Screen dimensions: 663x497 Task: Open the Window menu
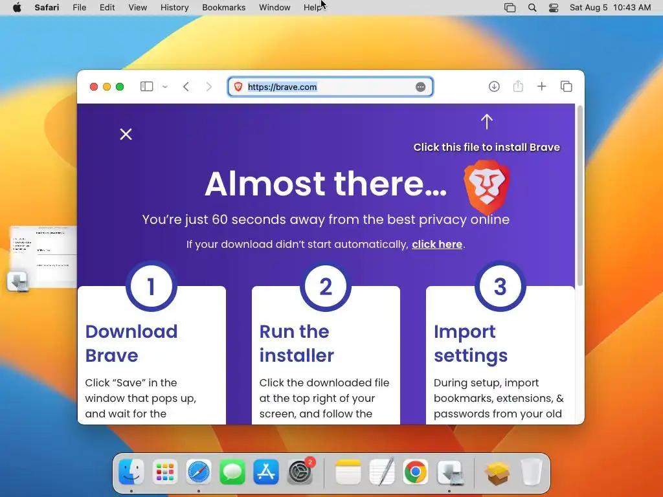click(x=275, y=8)
